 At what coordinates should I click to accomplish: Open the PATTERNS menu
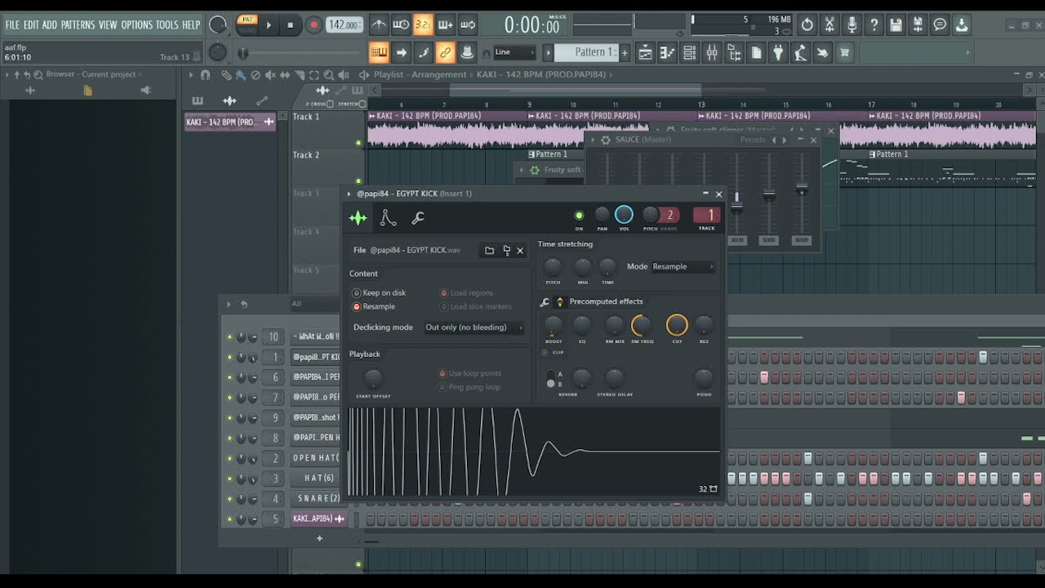tap(78, 25)
